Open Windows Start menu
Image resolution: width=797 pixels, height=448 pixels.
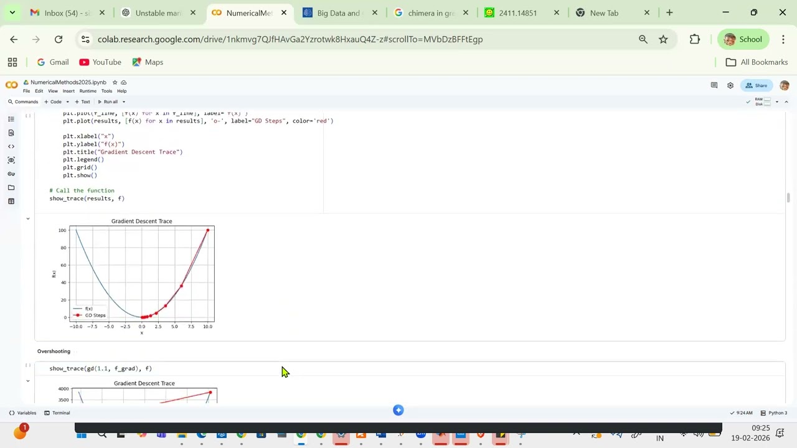pyautogui.click(x=82, y=435)
